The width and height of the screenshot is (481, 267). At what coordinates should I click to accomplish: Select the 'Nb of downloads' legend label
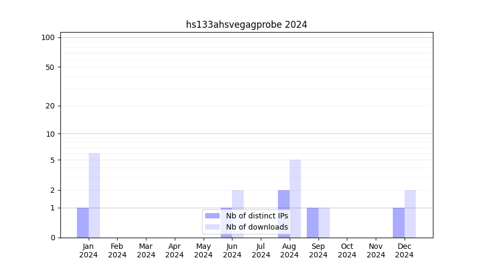(257, 227)
